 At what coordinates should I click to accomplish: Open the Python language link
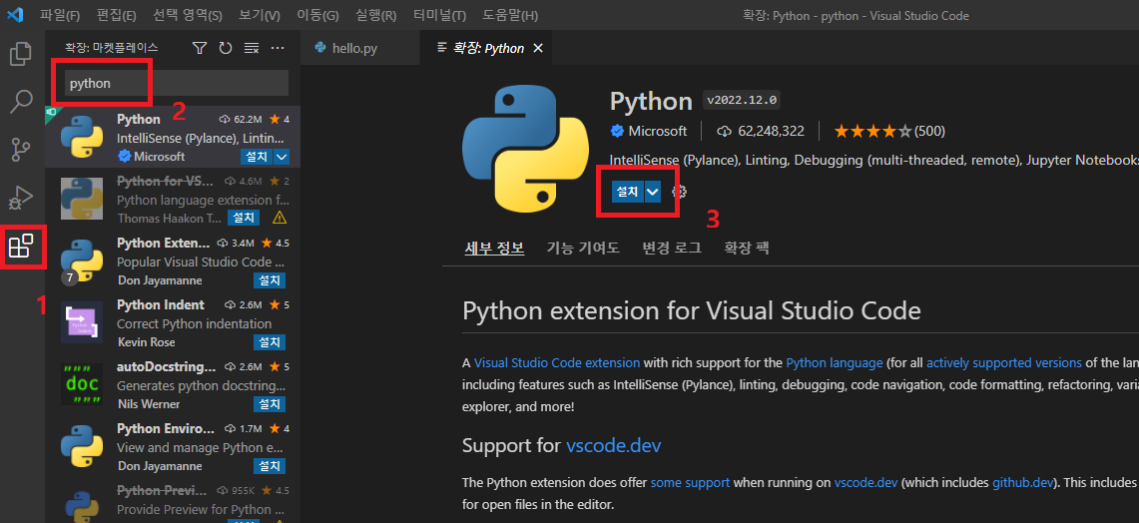835,362
